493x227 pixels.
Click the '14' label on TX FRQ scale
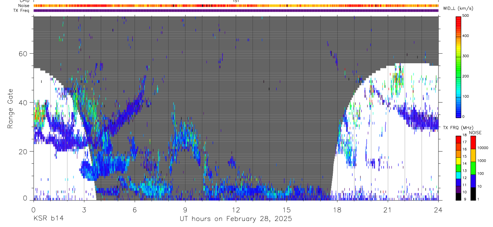464,163
